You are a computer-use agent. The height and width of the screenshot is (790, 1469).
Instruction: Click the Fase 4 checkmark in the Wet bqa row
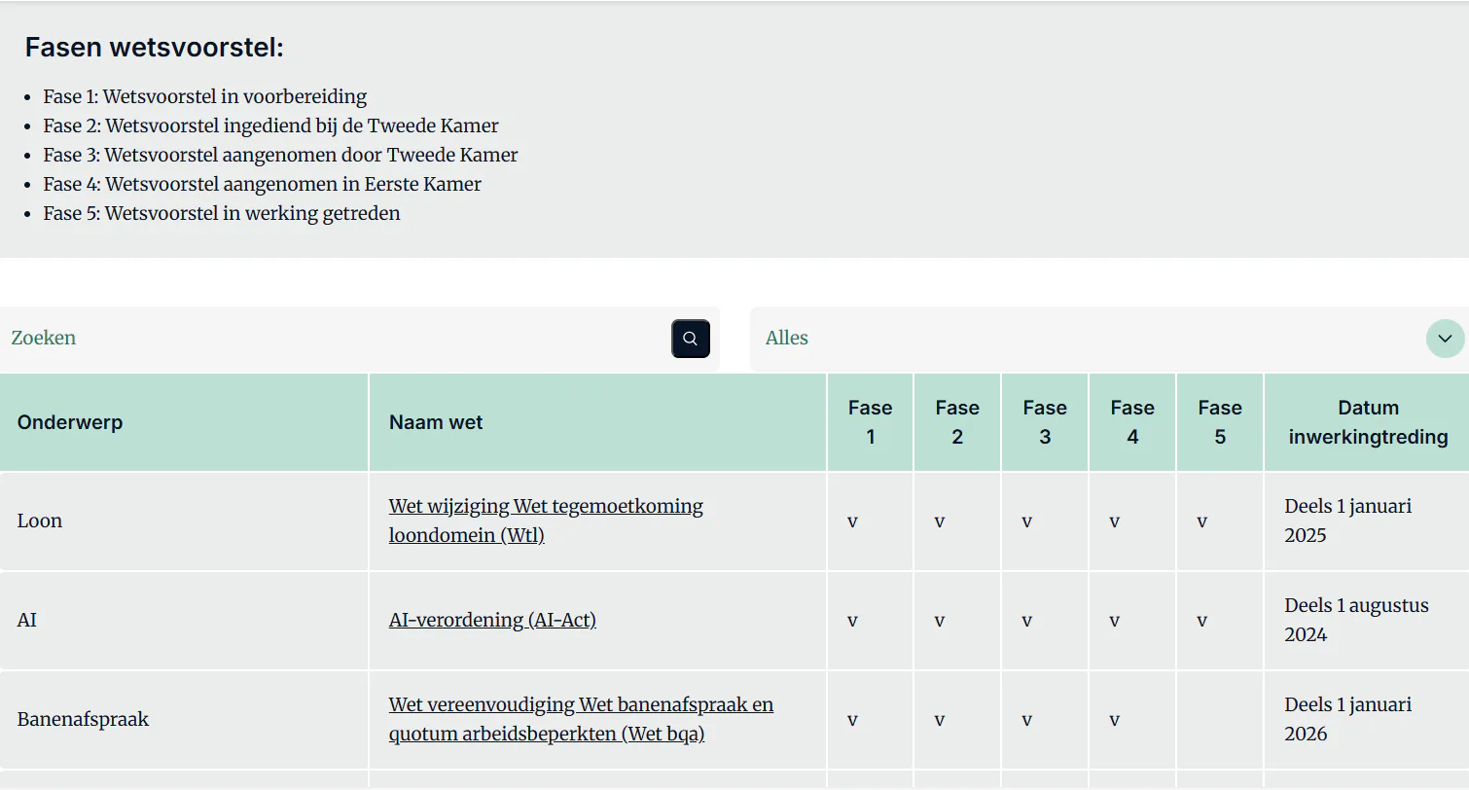tap(1114, 719)
